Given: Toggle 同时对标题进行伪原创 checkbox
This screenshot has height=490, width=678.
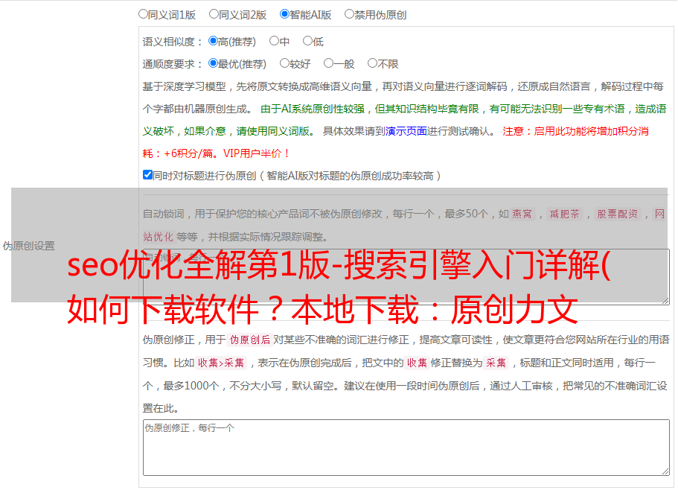Looking at the screenshot, I should pyautogui.click(x=147, y=175).
